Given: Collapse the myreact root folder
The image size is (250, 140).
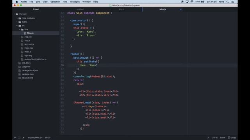Looking at the screenshot, I should (14, 14).
